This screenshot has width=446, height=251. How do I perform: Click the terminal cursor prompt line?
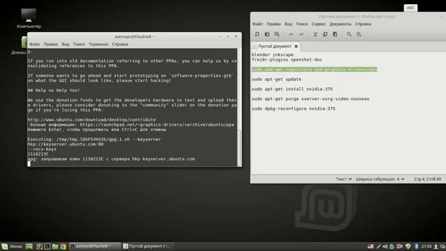29,164
